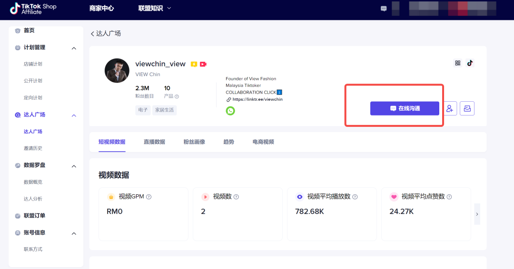514x269 pixels.
Task: Go back to 达人广场 via back arrow
Action: 93,34
